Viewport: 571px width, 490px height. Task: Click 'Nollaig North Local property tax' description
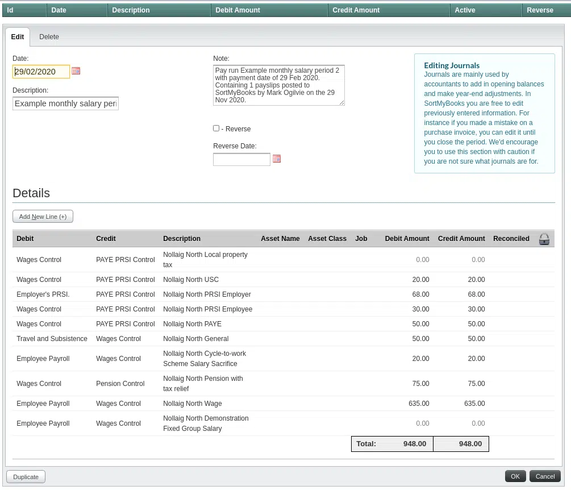pos(205,260)
